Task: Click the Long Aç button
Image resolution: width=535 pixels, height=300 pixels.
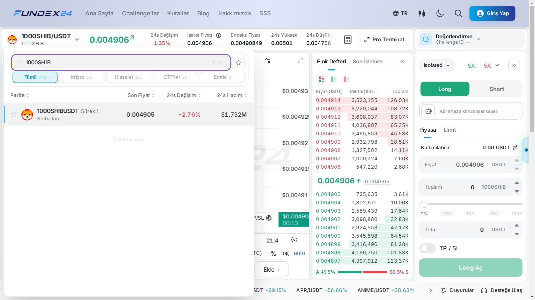Action: pyautogui.click(x=470, y=268)
